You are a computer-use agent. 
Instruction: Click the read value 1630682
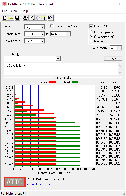(114, 163)
